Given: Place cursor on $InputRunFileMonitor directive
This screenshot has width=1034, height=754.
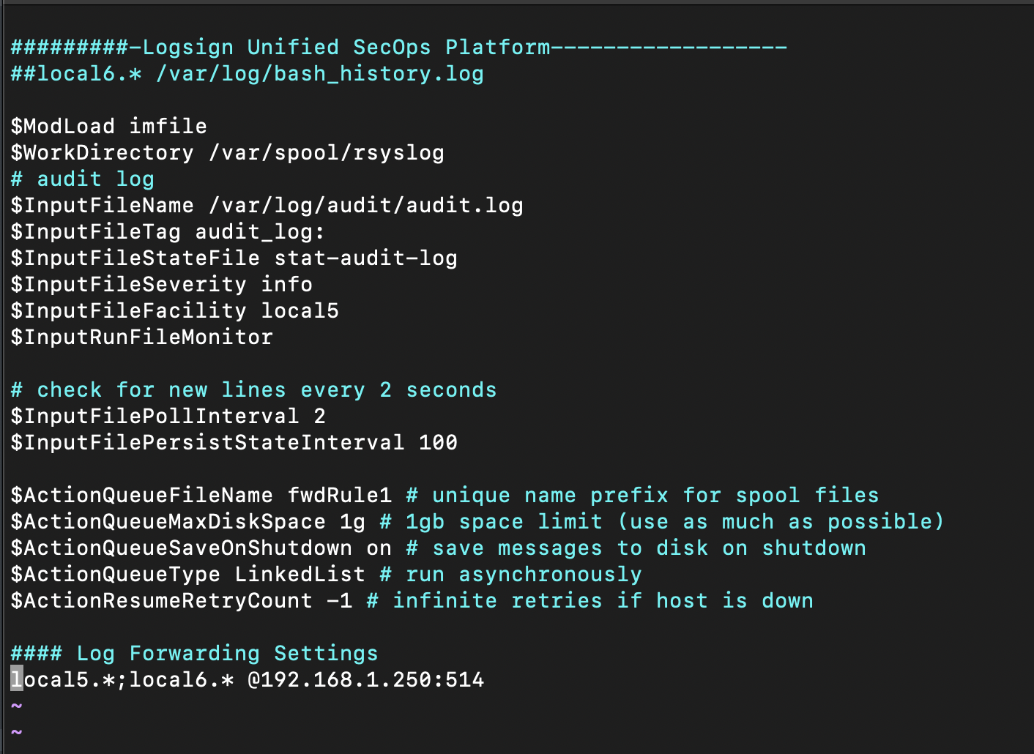Looking at the screenshot, I should click(x=141, y=337).
